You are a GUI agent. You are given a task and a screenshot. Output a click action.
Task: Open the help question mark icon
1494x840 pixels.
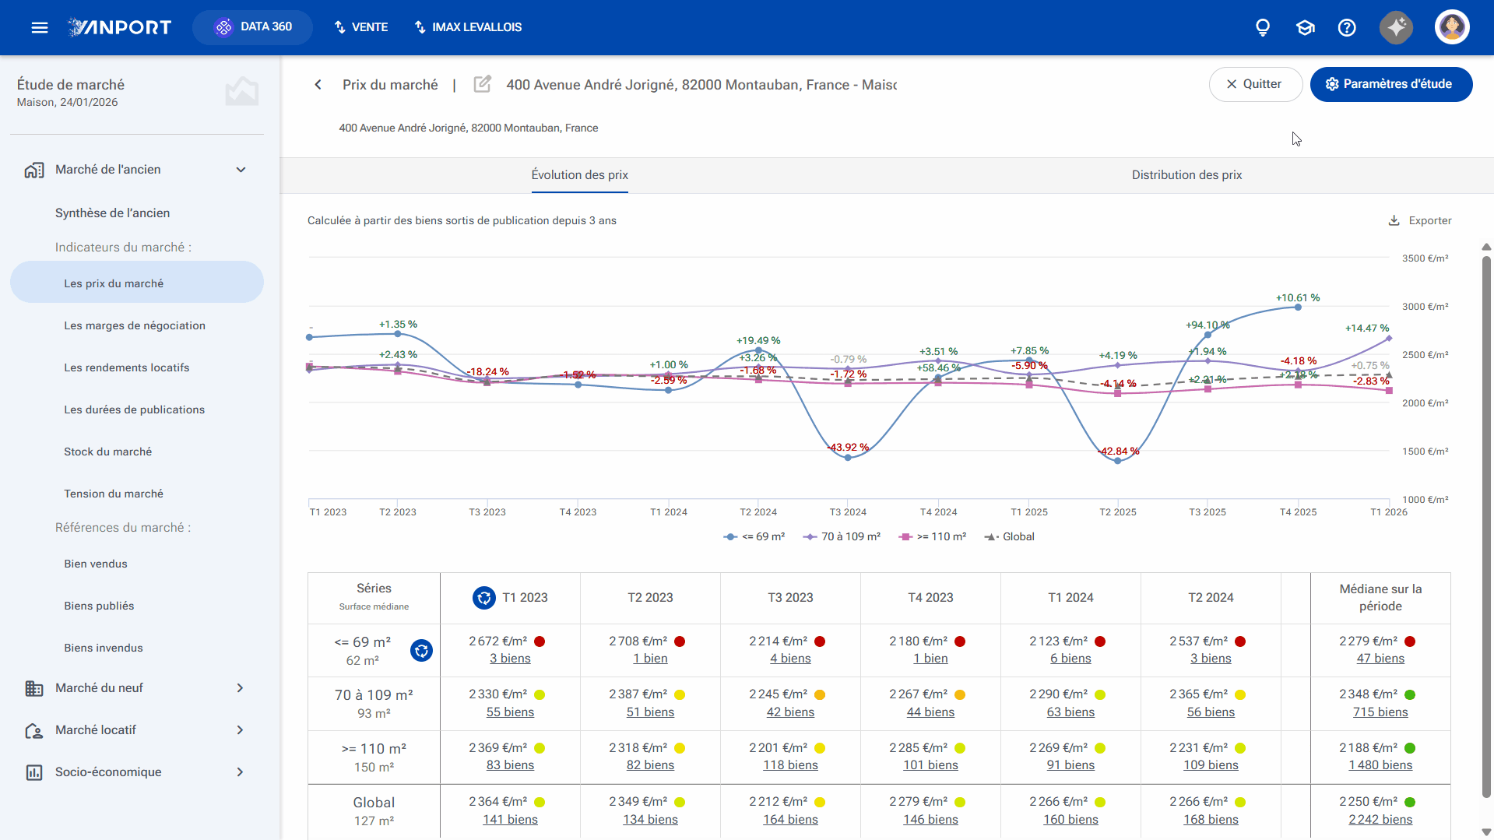click(1347, 27)
